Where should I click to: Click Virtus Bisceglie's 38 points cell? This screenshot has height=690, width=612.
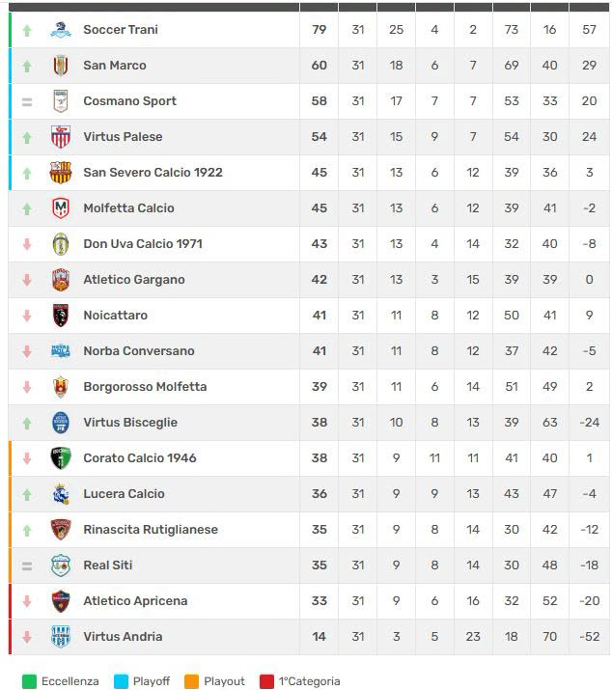coord(320,423)
